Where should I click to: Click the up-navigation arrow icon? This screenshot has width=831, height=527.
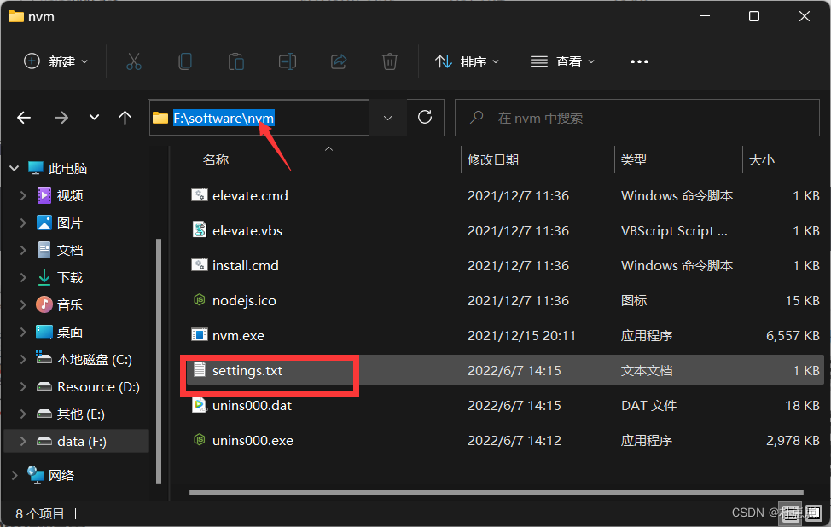(x=125, y=118)
